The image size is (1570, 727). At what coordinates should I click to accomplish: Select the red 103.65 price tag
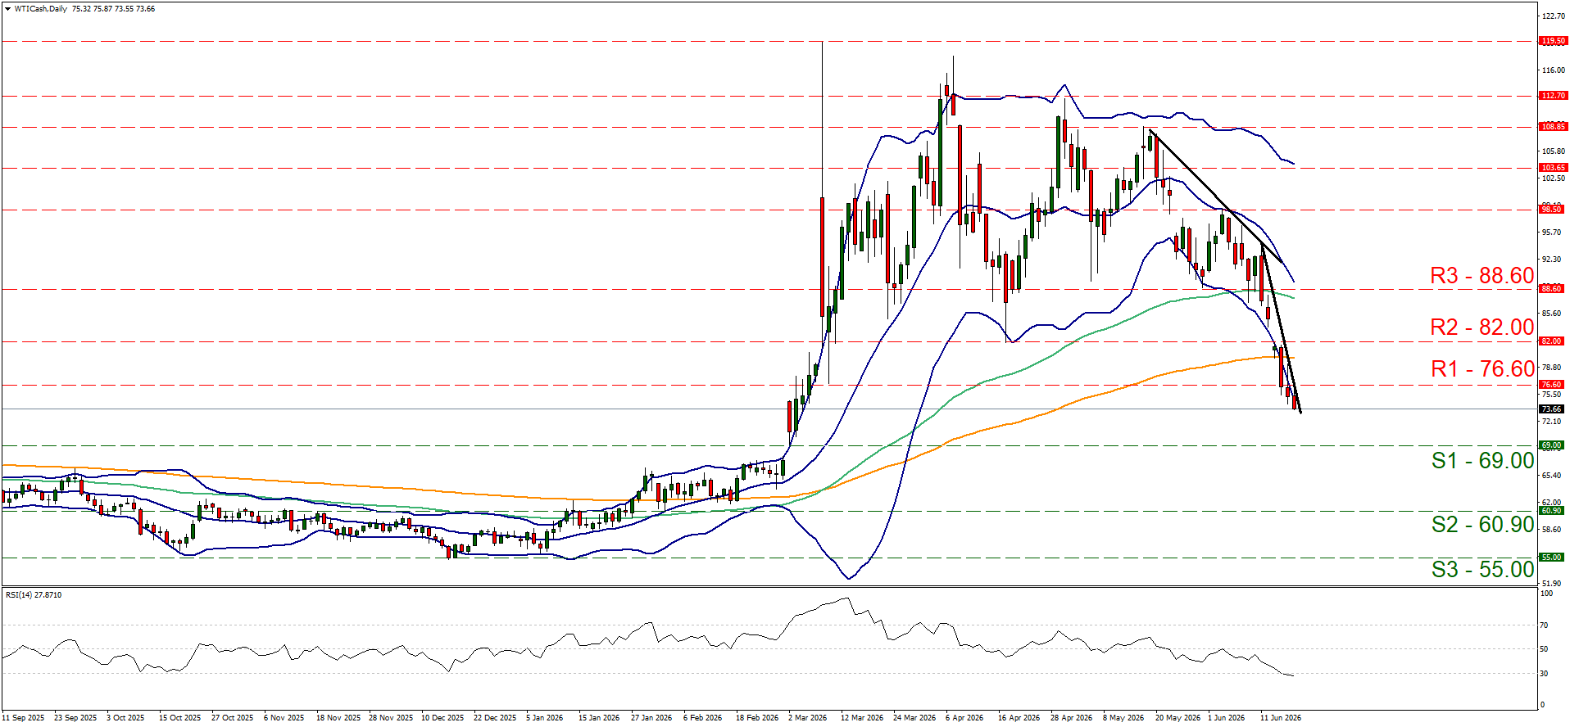pyautogui.click(x=1553, y=168)
